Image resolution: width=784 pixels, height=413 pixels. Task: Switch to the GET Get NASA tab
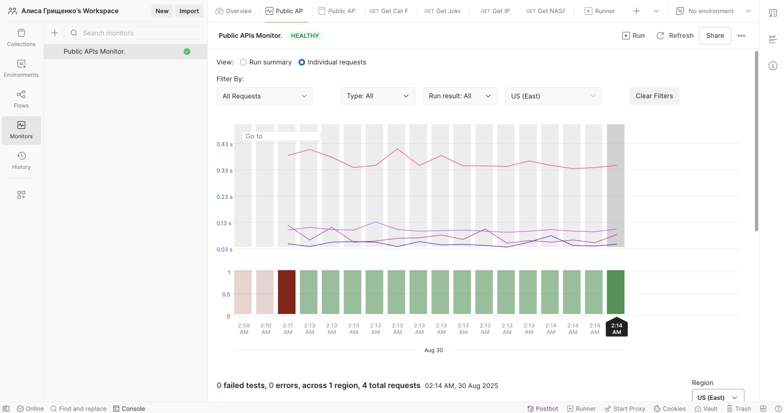[545, 11]
